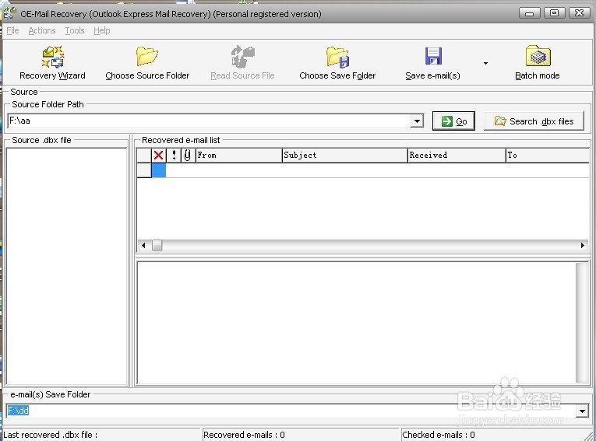Expand Save e-mail(s) dropdown arrow
Image resolution: width=596 pixels, height=441 pixels.
[485, 63]
